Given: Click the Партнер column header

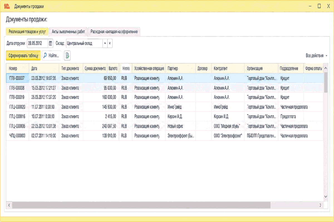Looking at the screenshot, I should tap(180, 68).
